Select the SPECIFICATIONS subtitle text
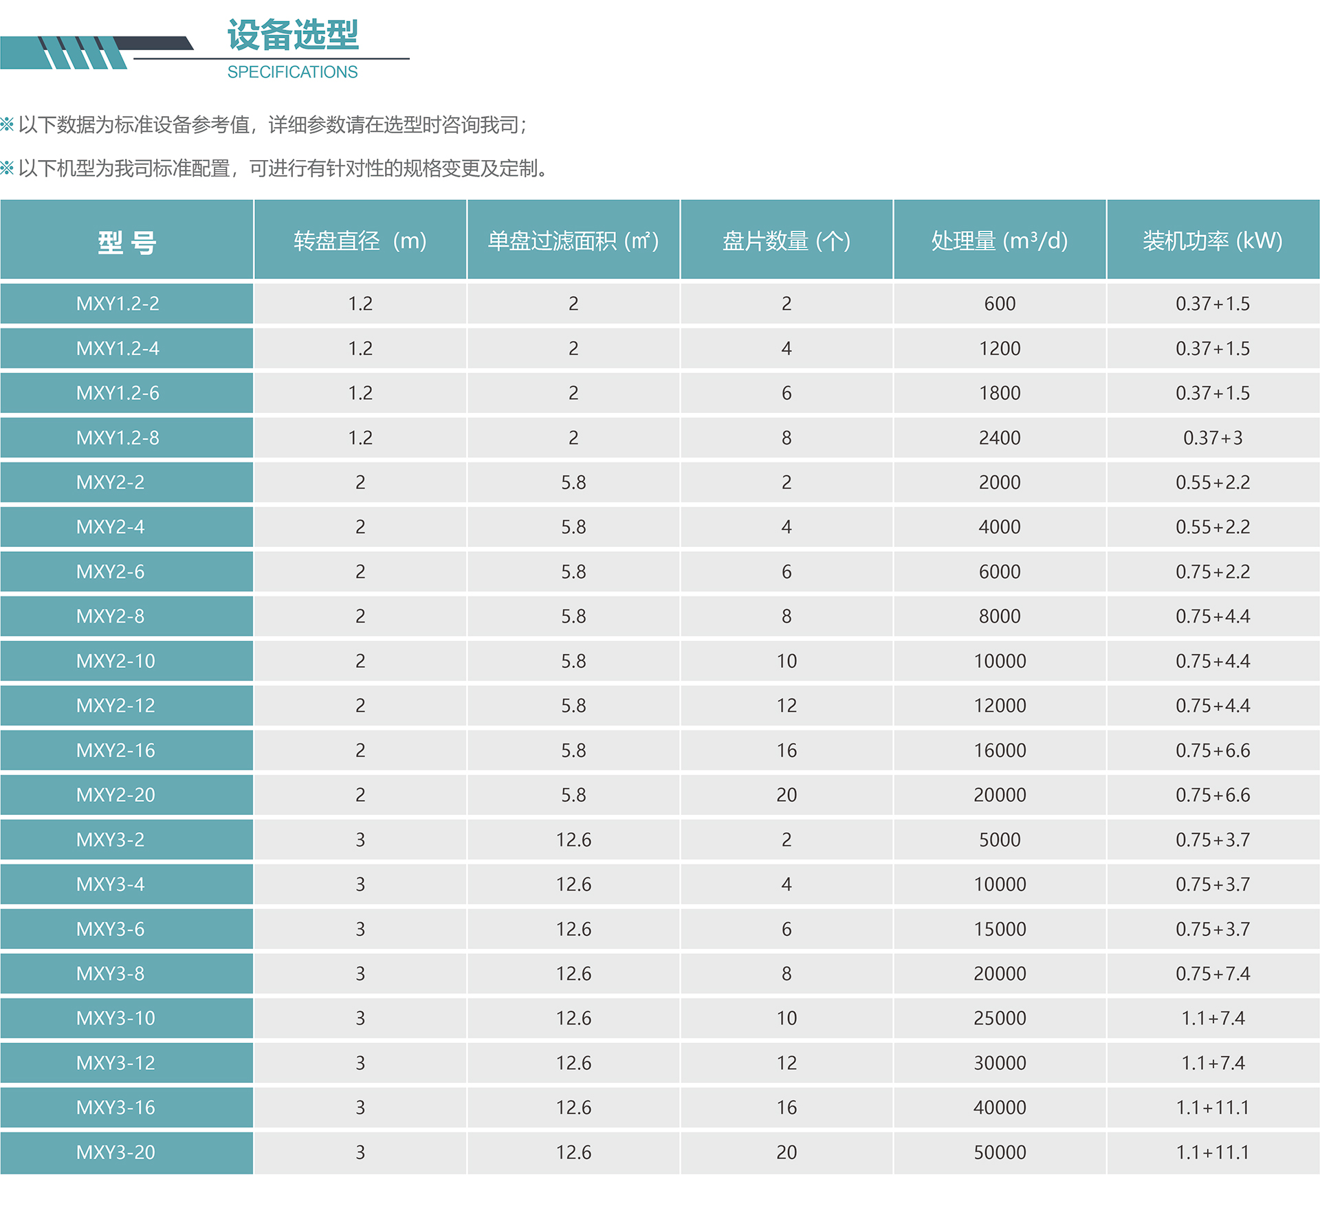Image resolution: width=1320 pixels, height=1208 pixels. pos(291,71)
